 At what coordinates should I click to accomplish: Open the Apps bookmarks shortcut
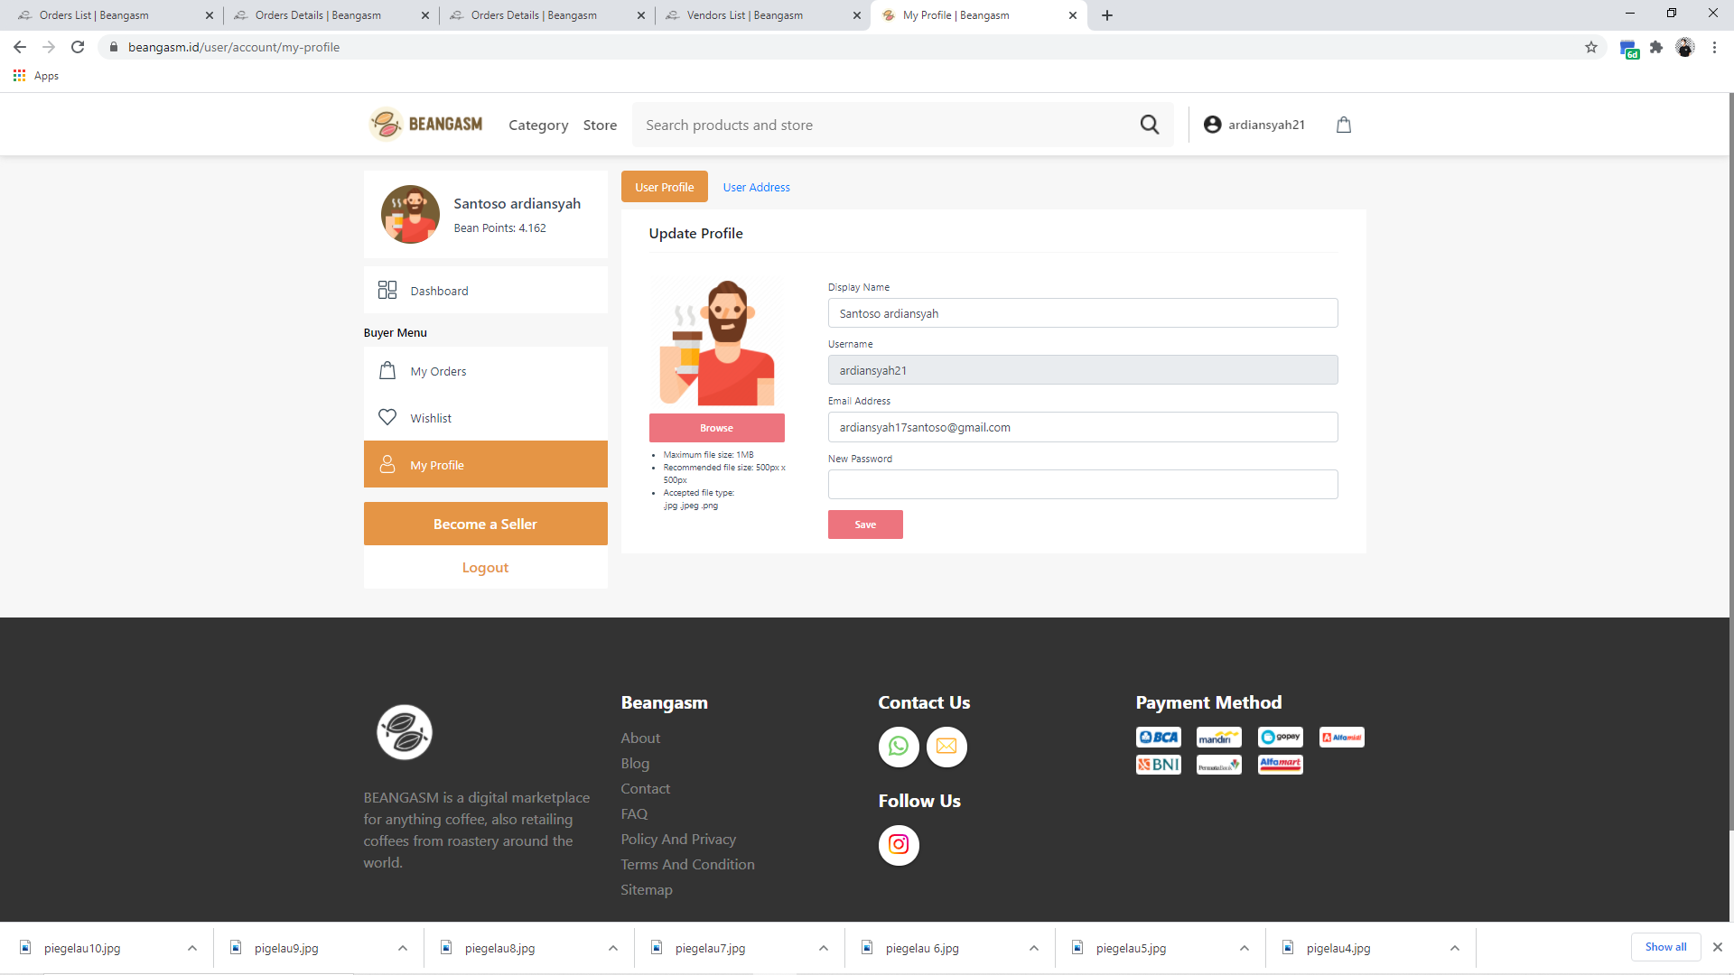(36, 76)
